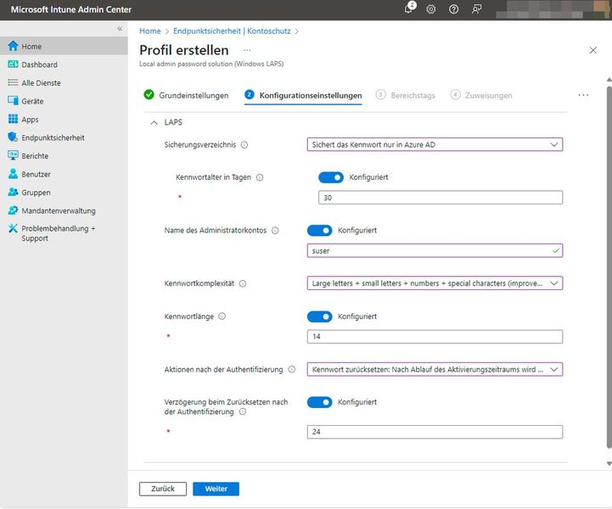Open the notifications bell icon
Image resolution: width=612 pixels, height=509 pixels.
point(409,8)
